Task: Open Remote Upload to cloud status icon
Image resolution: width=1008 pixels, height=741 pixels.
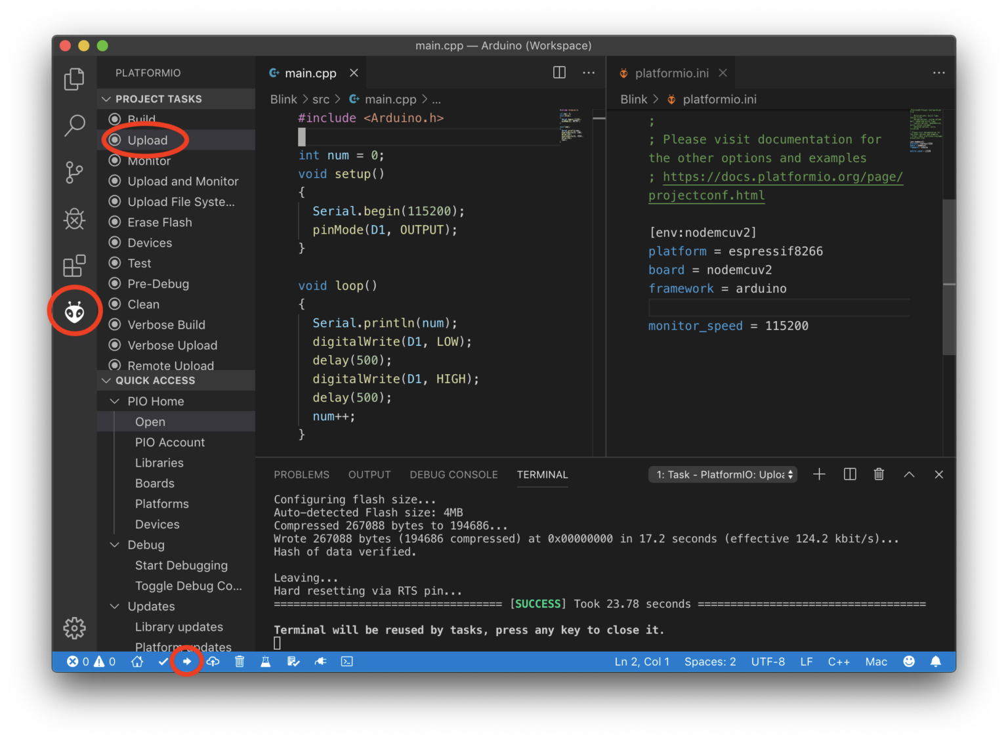Action: click(x=213, y=662)
